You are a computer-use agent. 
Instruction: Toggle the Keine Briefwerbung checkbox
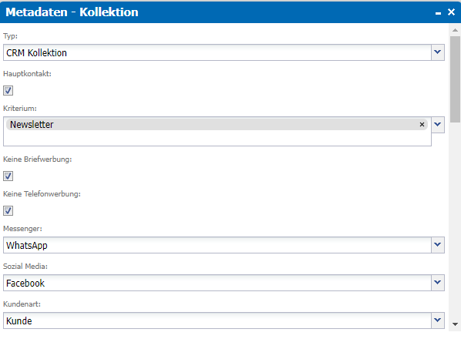coord(8,176)
